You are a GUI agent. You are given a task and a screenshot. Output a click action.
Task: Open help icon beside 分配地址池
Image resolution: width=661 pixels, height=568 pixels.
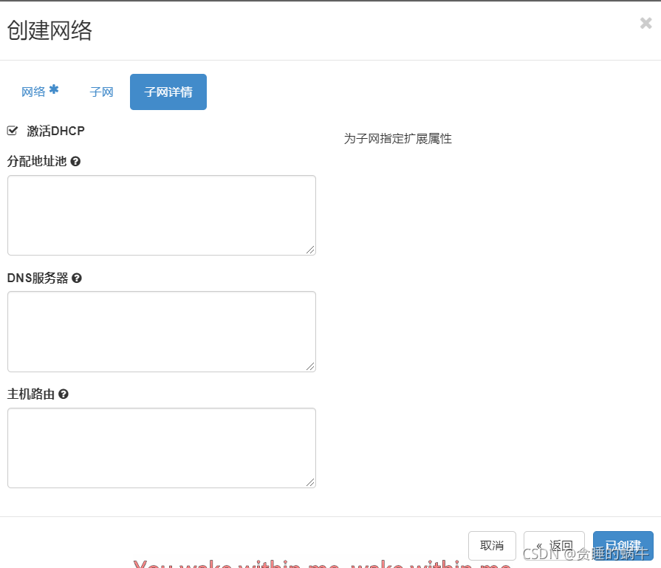pos(75,162)
